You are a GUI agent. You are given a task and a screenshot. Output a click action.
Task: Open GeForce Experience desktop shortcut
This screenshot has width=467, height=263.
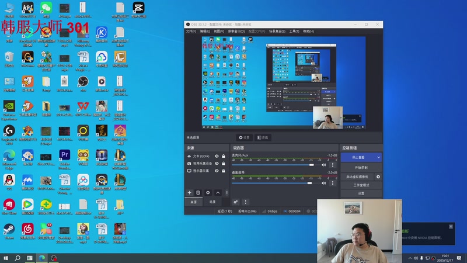pyautogui.click(x=9, y=110)
